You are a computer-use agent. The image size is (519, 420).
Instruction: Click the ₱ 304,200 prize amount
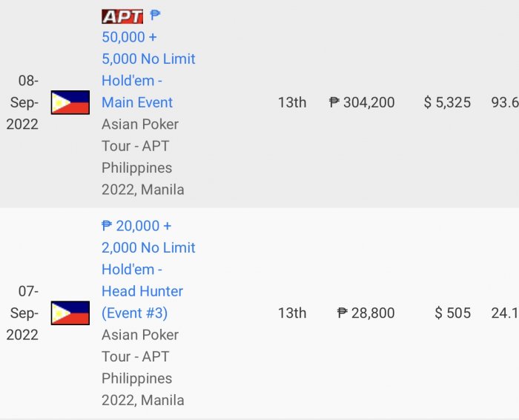tap(362, 103)
